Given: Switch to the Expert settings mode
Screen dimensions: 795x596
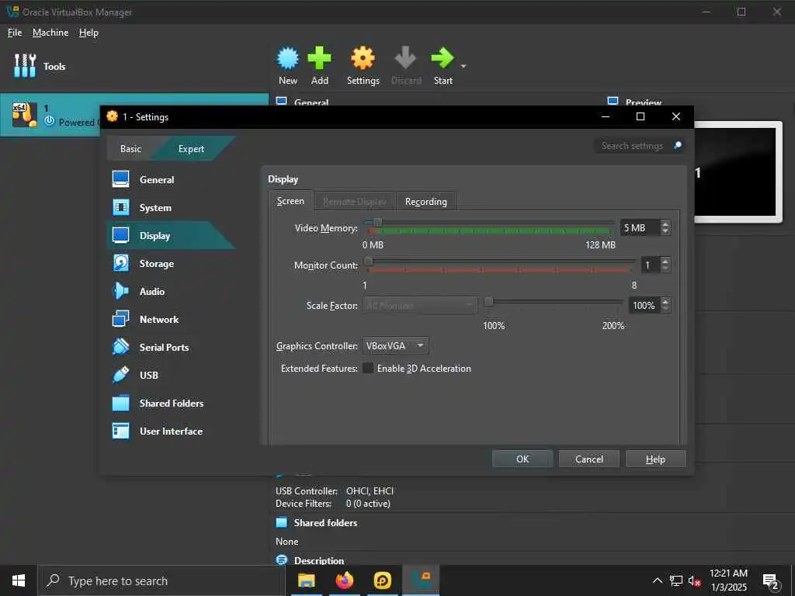Looking at the screenshot, I should (x=191, y=148).
